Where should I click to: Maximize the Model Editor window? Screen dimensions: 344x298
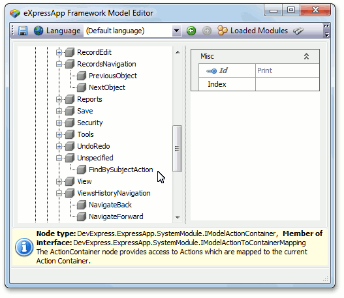(x=291, y=10)
